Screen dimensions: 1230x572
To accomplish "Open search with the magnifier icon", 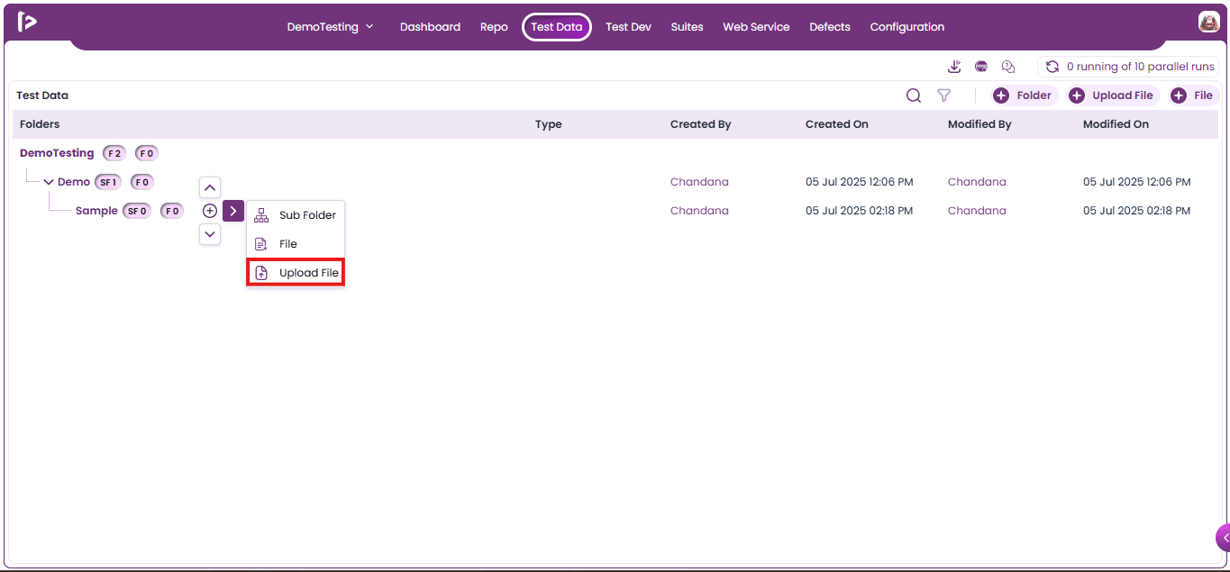I will 914,95.
